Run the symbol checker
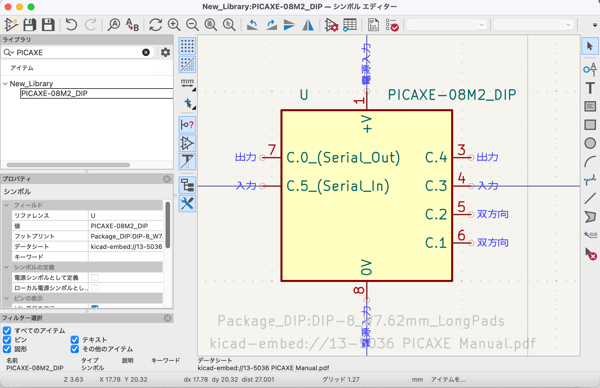The image size is (600, 388). (x=392, y=25)
